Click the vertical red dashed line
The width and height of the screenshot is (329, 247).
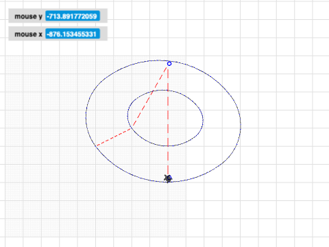pyautogui.click(x=168, y=121)
